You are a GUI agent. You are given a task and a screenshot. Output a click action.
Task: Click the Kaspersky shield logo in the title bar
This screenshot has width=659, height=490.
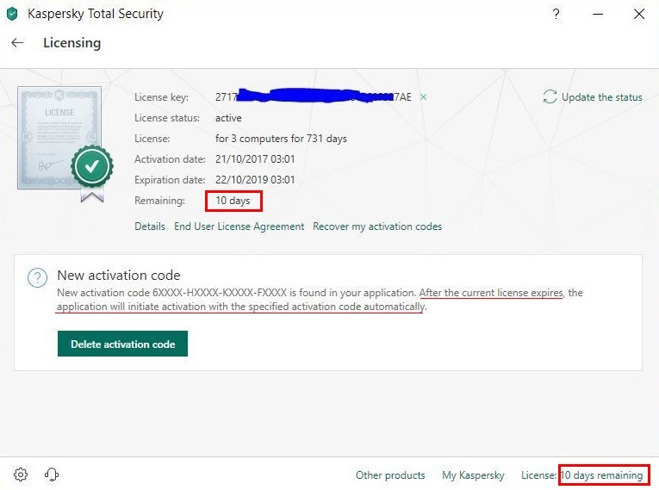(x=12, y=15)
